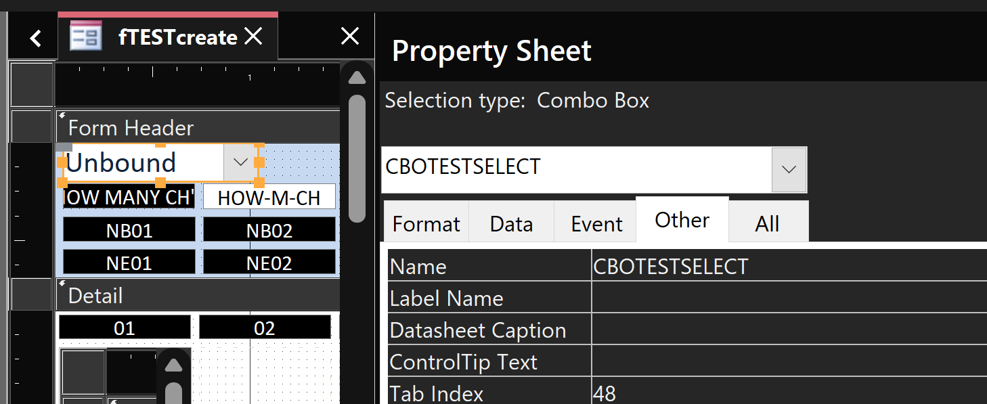Expand the CBOTESTSELECT object selector dropdown
Screen dimensions: 987x404
[789, 169]
